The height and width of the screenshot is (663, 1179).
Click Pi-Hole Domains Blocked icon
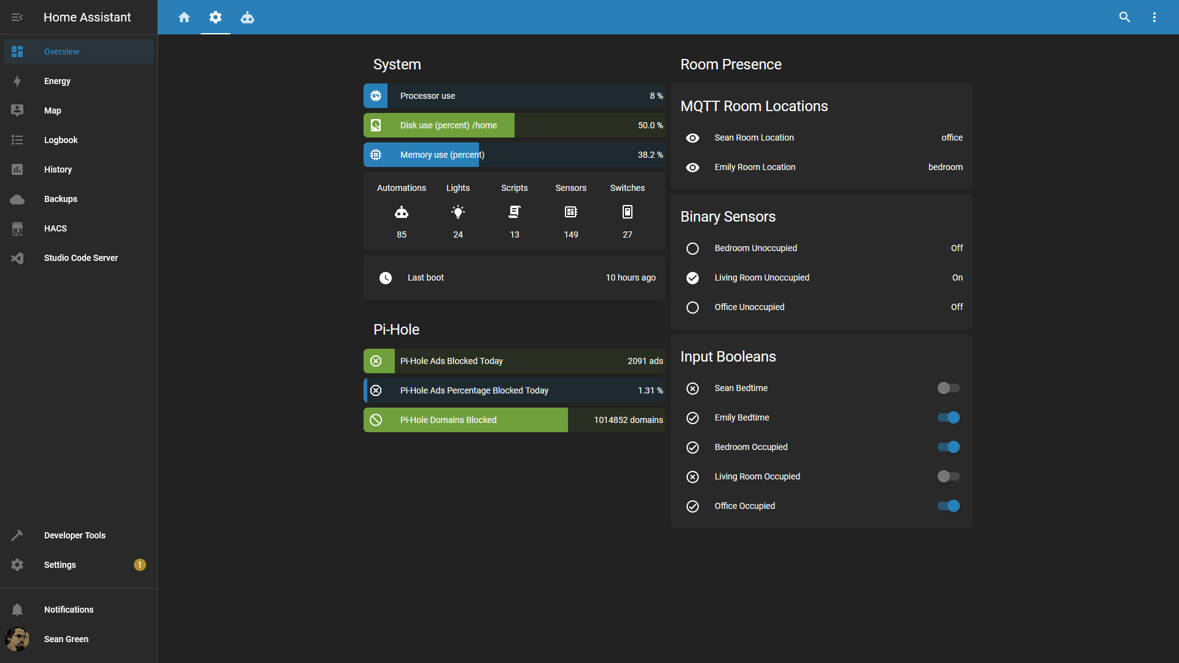376,420
